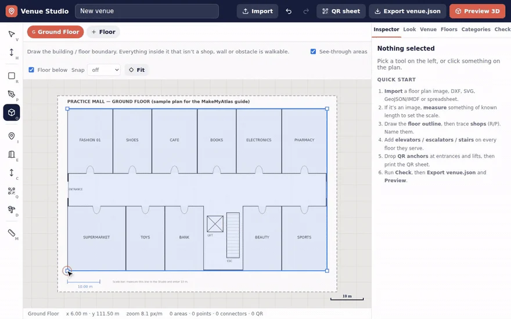Click the LIFT box on the plan

(x=215, y=224)
